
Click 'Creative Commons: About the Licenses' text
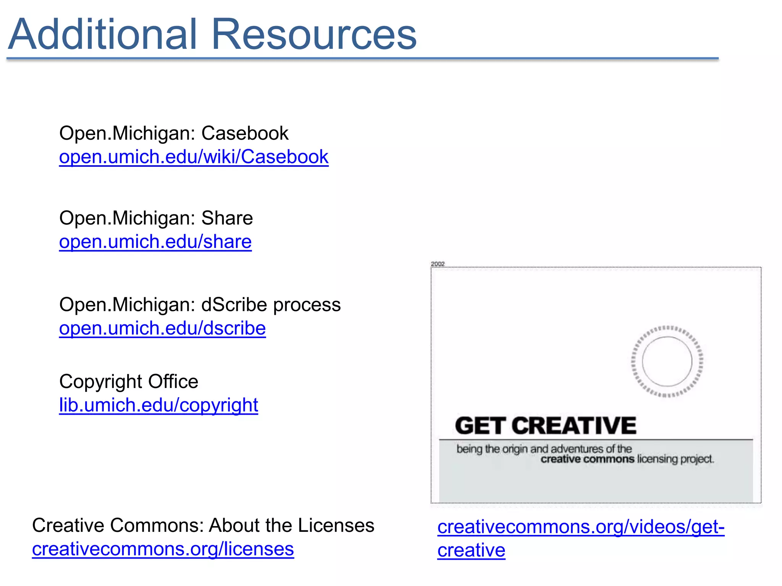coord(203,525)
